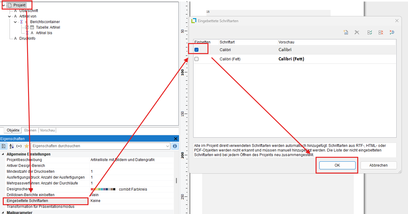408x214 pixels.
Task: Collapse the Projekt tree node
Action: (3, 5)
